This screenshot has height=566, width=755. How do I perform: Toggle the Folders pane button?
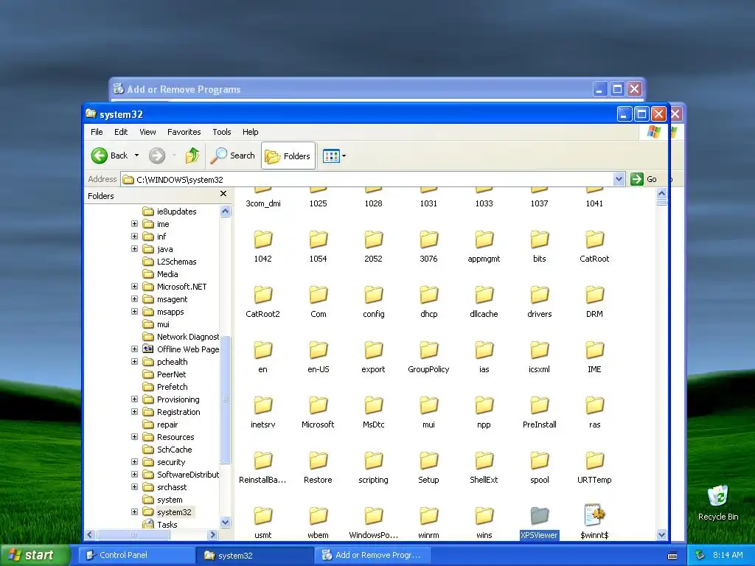pyautogui.click(x=288, y=156)
